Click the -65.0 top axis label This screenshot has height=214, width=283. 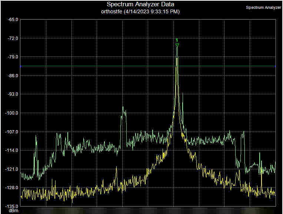tap(12, 19)
